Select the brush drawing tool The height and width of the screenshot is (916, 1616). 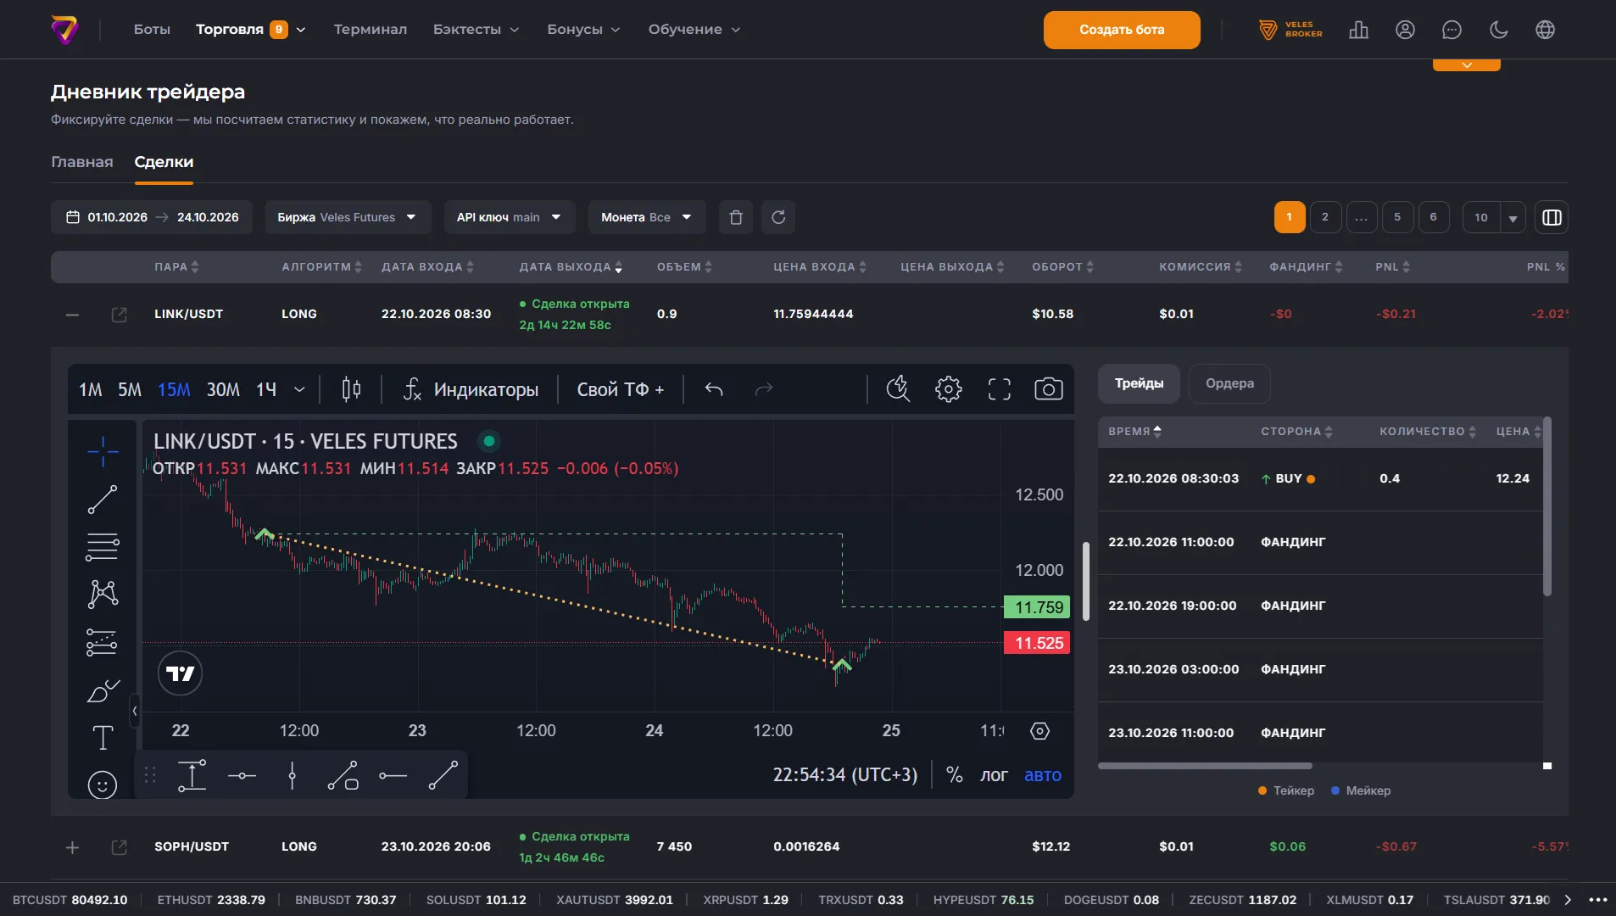[103, 690]
